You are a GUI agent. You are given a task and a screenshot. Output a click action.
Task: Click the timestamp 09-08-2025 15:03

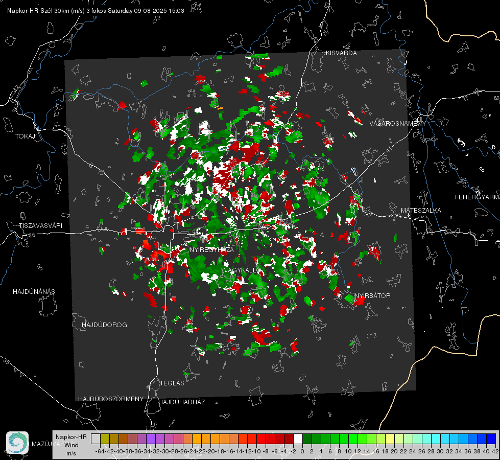(159, 11)
